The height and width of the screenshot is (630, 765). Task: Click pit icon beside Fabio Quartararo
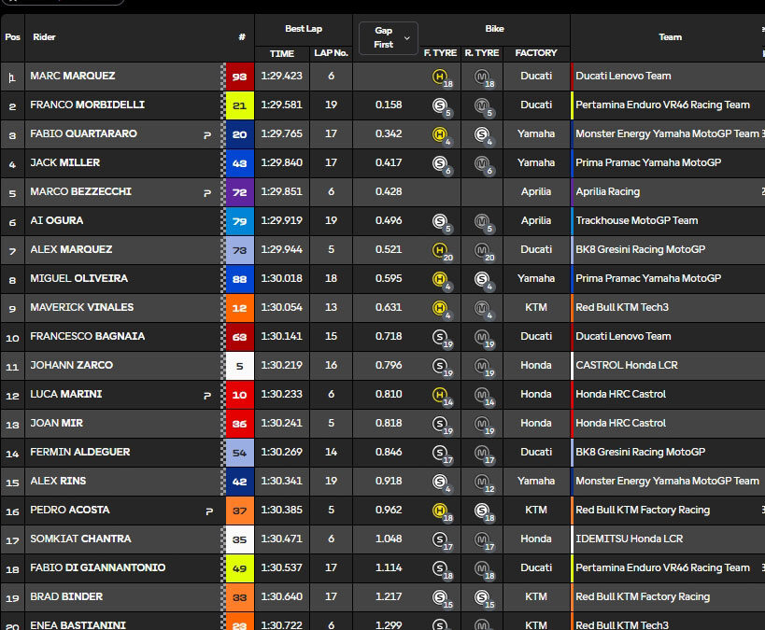207,135
